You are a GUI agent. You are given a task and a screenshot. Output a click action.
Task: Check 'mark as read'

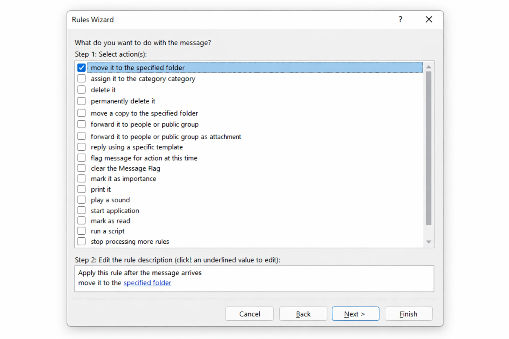click(81, 220)
